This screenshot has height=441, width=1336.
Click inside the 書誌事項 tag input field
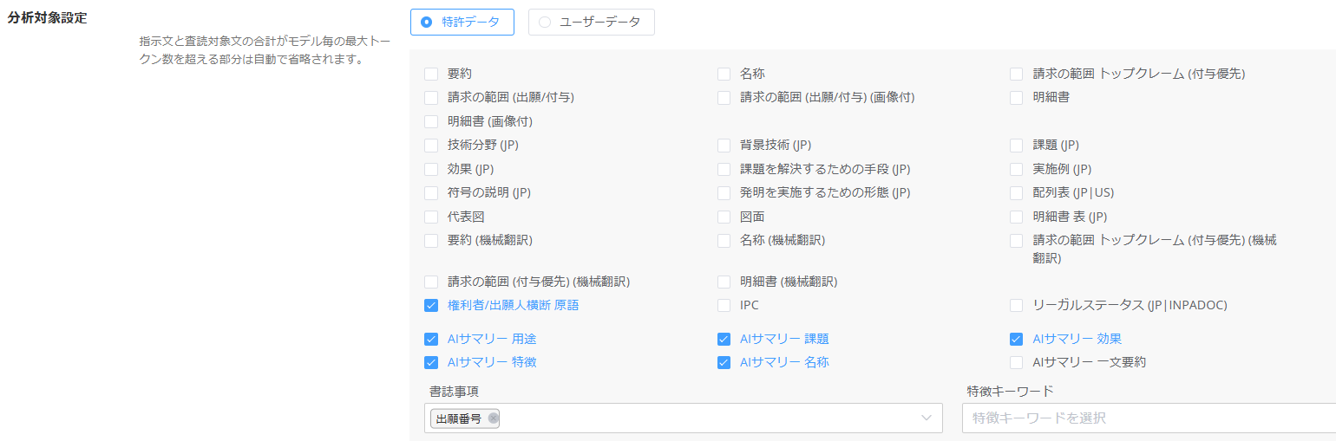(694, 418)
